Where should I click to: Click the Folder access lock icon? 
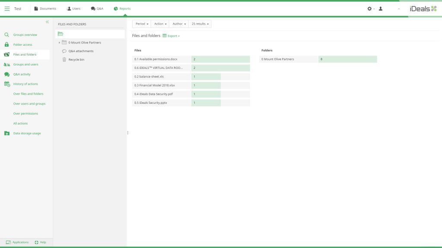point(6,44)
